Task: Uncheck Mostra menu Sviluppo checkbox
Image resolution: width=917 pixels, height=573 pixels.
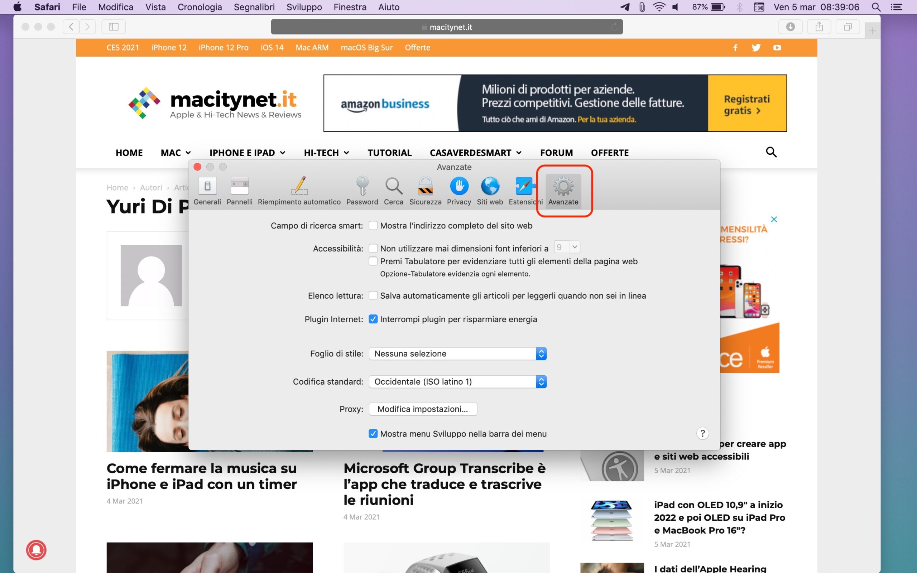Action: coord(373,434)
